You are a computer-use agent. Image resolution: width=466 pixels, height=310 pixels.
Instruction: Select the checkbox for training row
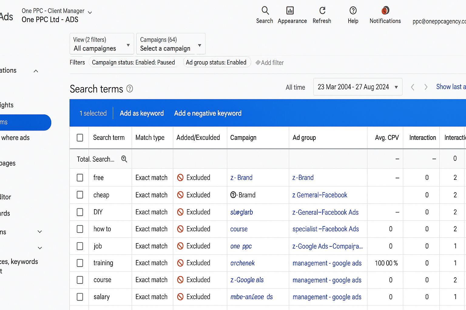pos(80,263)
